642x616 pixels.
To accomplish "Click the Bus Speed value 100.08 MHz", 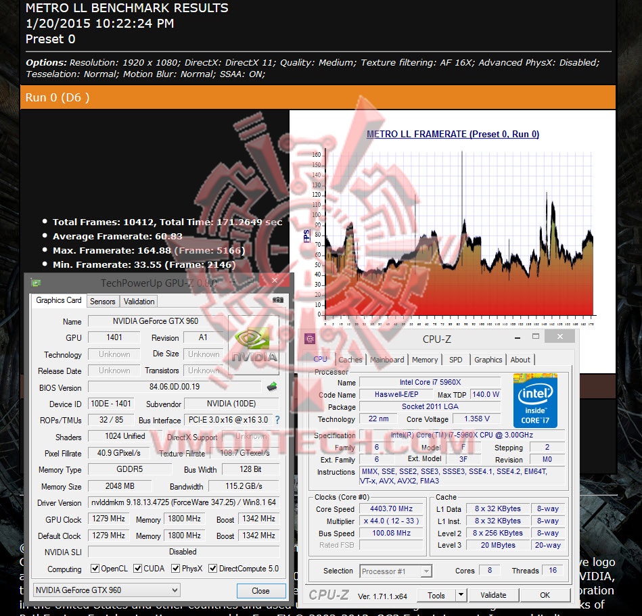I will pos(391,533).
